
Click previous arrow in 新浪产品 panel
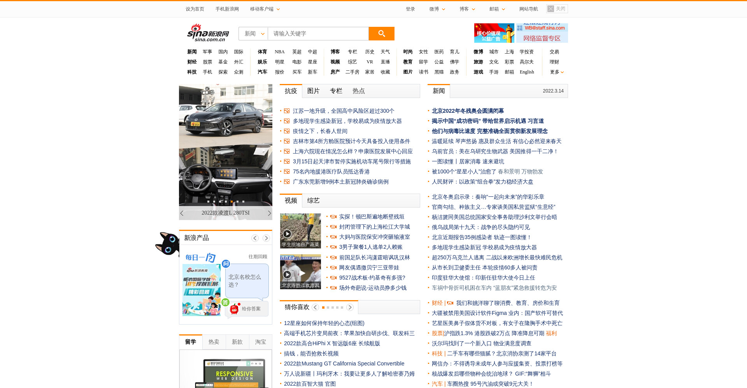point(255,238)
